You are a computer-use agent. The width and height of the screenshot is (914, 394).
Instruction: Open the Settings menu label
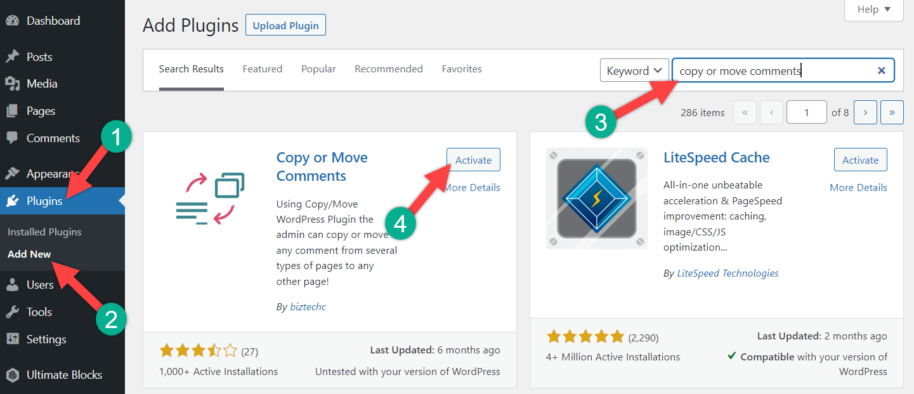(46, 339)
